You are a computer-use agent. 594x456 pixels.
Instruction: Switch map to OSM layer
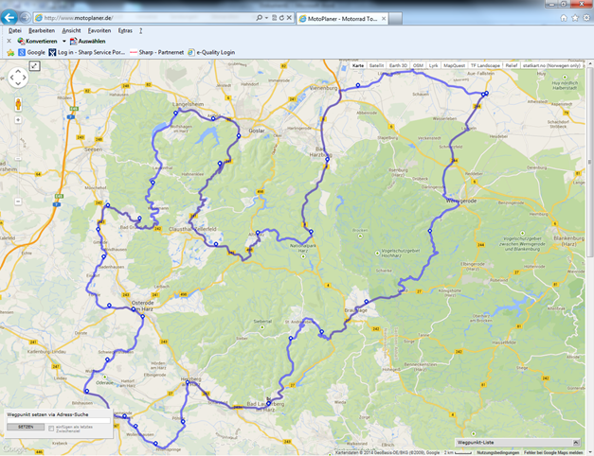[x=418, y=65]
